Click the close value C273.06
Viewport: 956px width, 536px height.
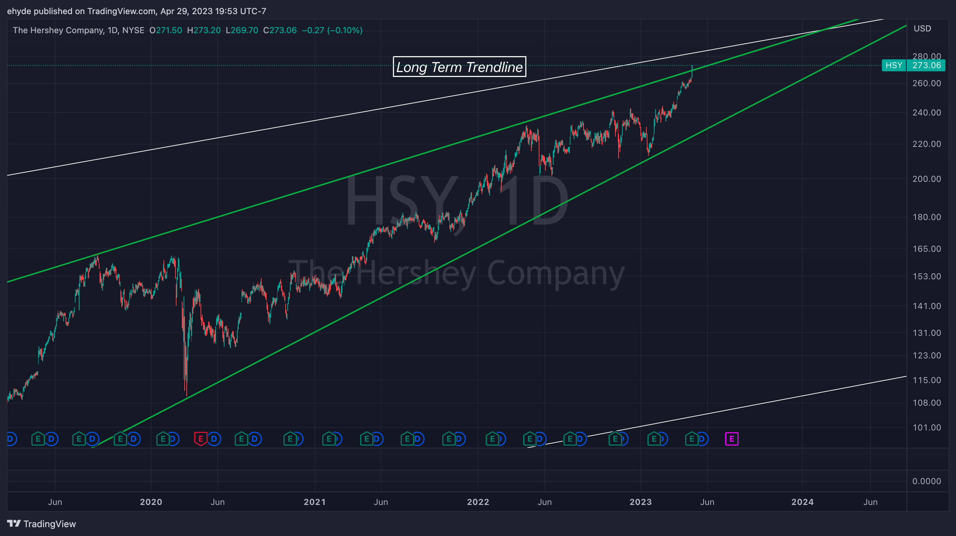[x=280, y=30]
